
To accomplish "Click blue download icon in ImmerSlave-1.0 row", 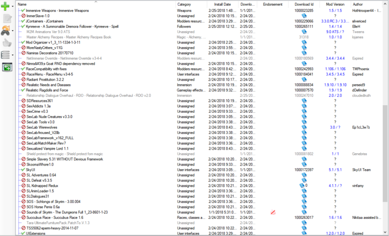I will (x=304, y=16).
